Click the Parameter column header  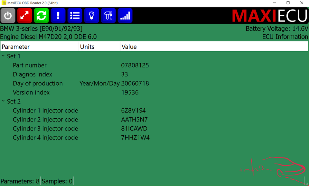tap(40, 46)
